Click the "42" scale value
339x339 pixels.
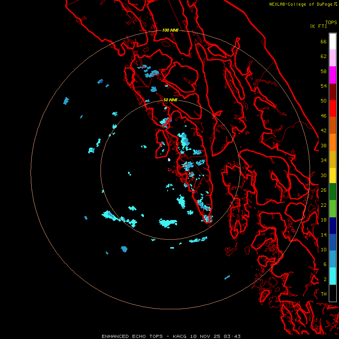coord(324,131)
